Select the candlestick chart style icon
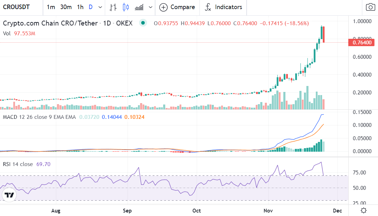 (x=126, y=7)
